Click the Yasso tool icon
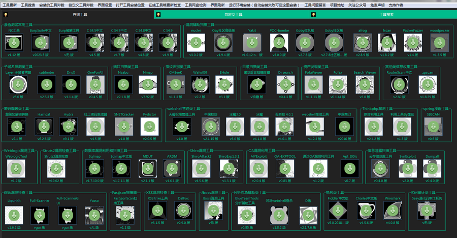Viewport: 457px width, 238px height. [x=94, y=216]
